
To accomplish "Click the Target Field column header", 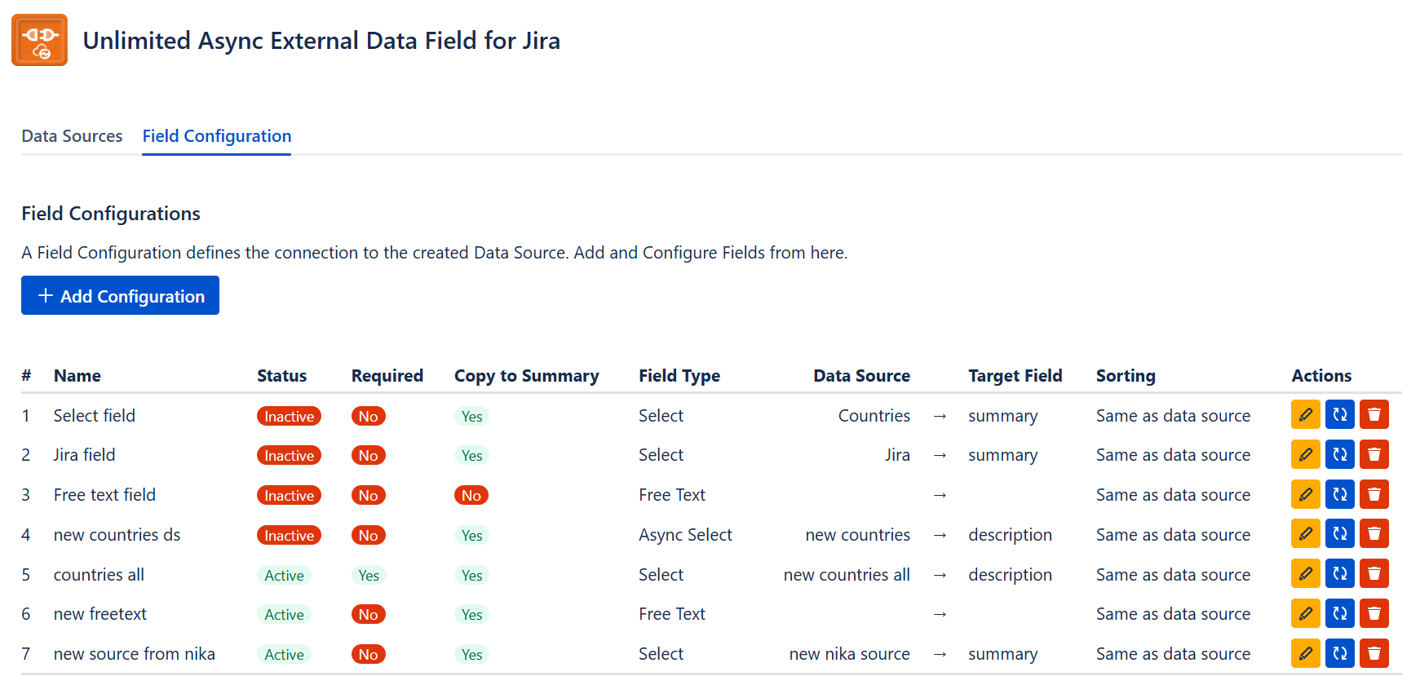I will tap(1015, 376).
